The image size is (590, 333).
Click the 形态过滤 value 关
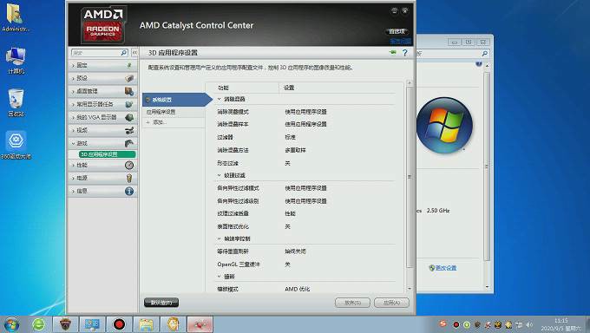[x=287, y=163]
